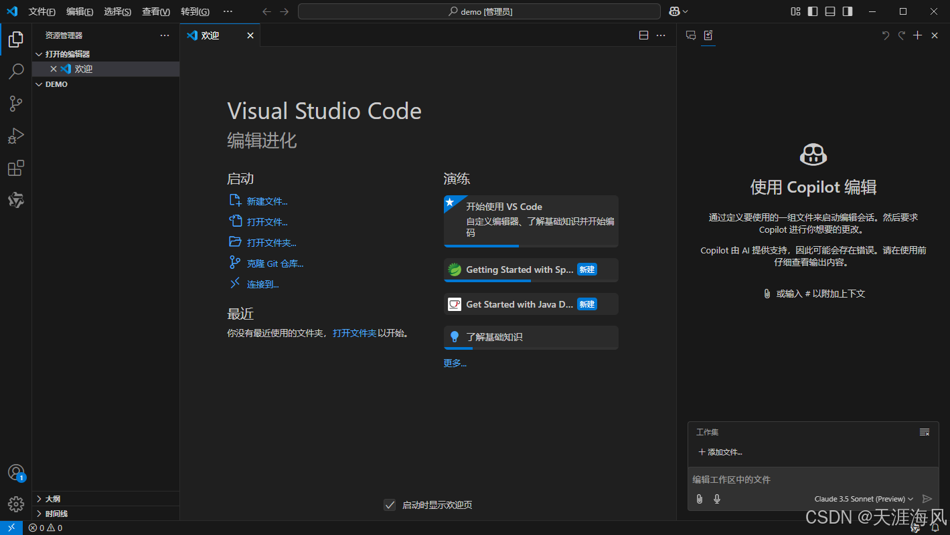Open the 编辑(E) menu

[x=80, y=11]
